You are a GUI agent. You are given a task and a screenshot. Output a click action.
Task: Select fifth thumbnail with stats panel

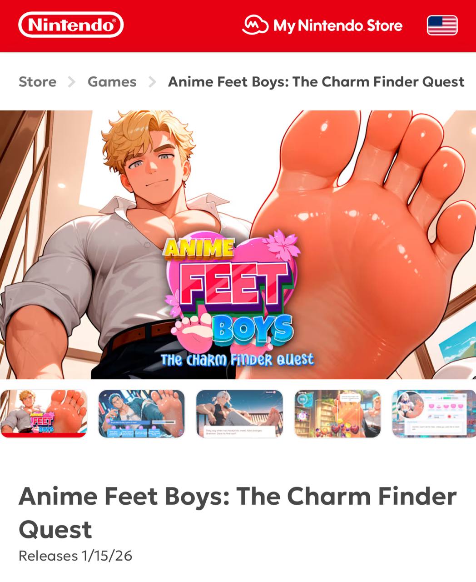pos(434,413)
